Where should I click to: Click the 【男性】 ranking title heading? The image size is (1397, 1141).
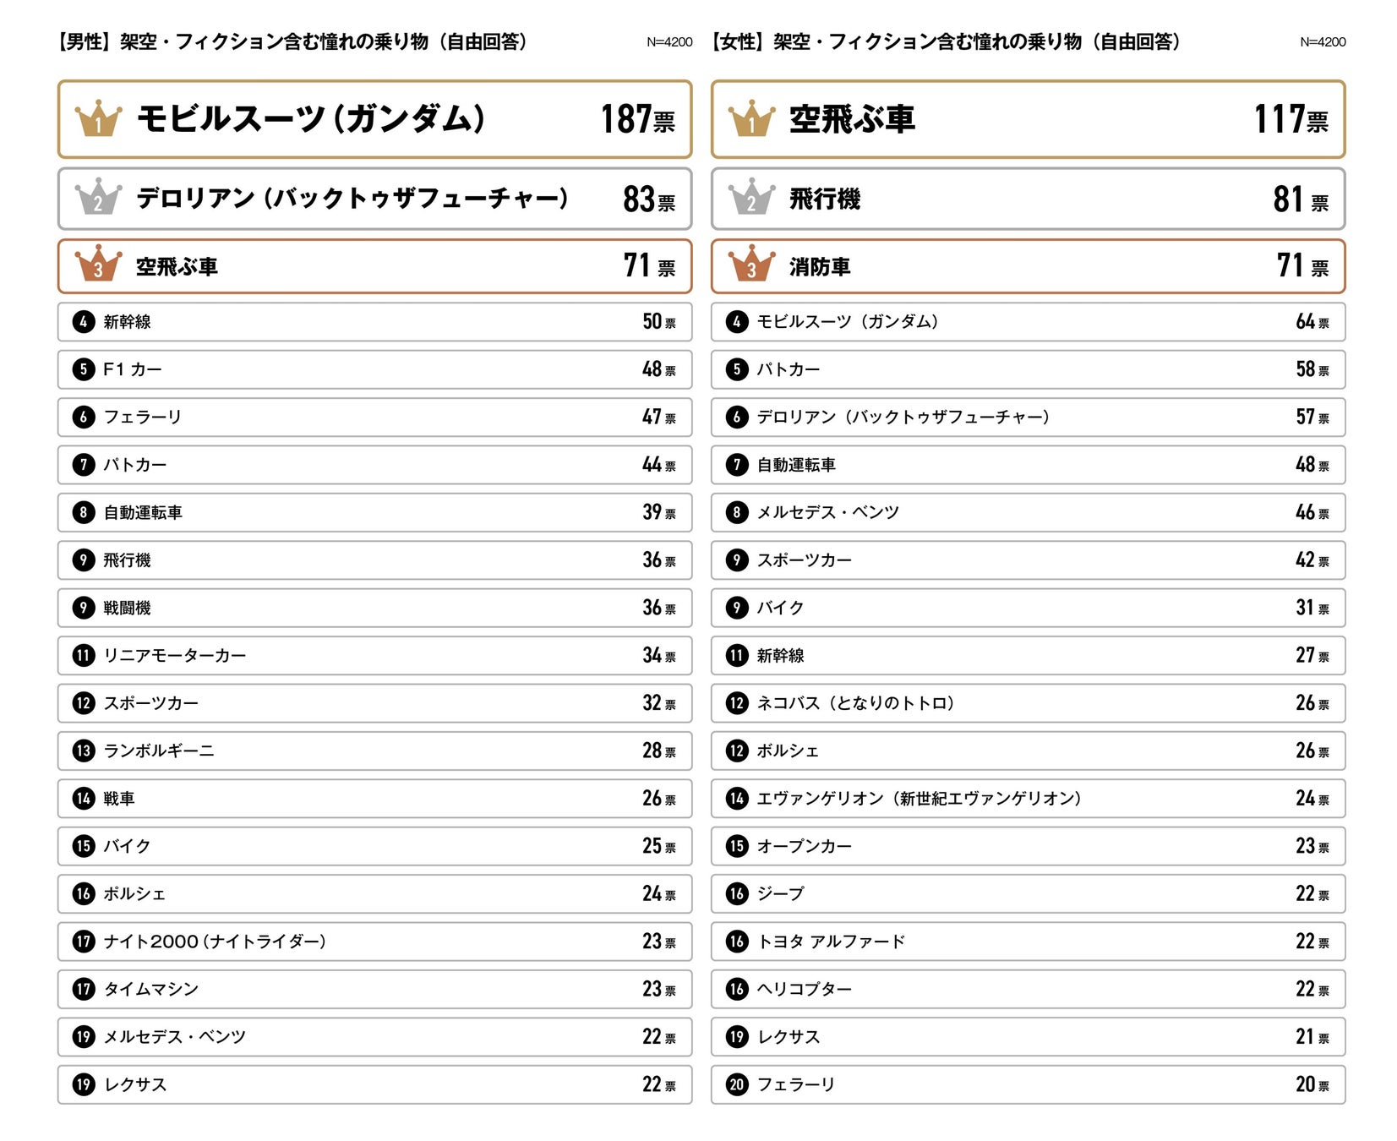click(x=292, y=41)
